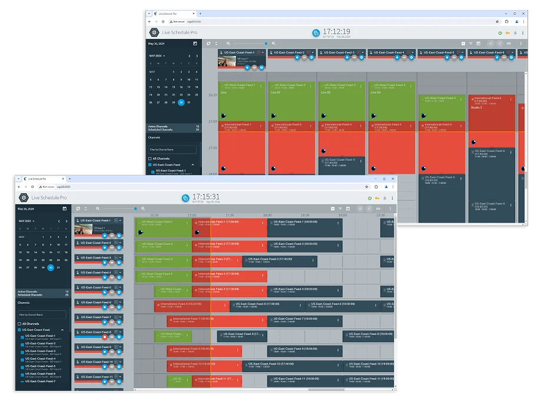Open notifications bell in front window header
This screenshot has width=544, height=411.
[x=385, y=198]
